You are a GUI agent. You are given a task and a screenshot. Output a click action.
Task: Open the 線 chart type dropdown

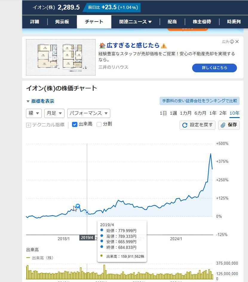click(34, 113)
